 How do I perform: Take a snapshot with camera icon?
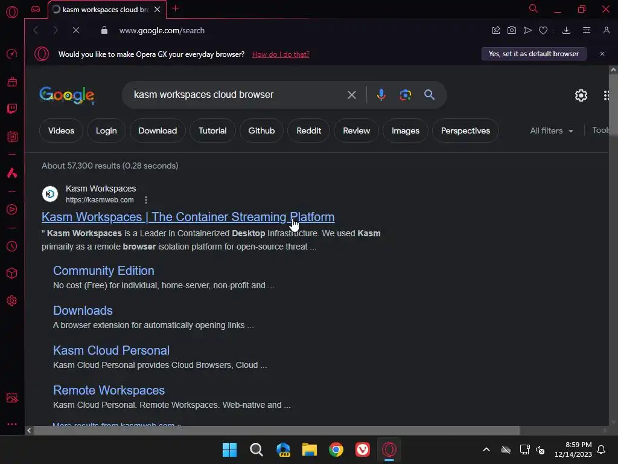coord(512,30)
